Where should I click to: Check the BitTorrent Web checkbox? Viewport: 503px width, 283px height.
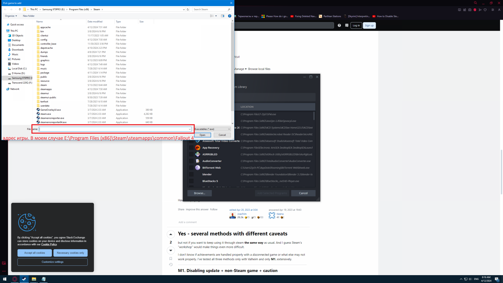tap(191, 168)
